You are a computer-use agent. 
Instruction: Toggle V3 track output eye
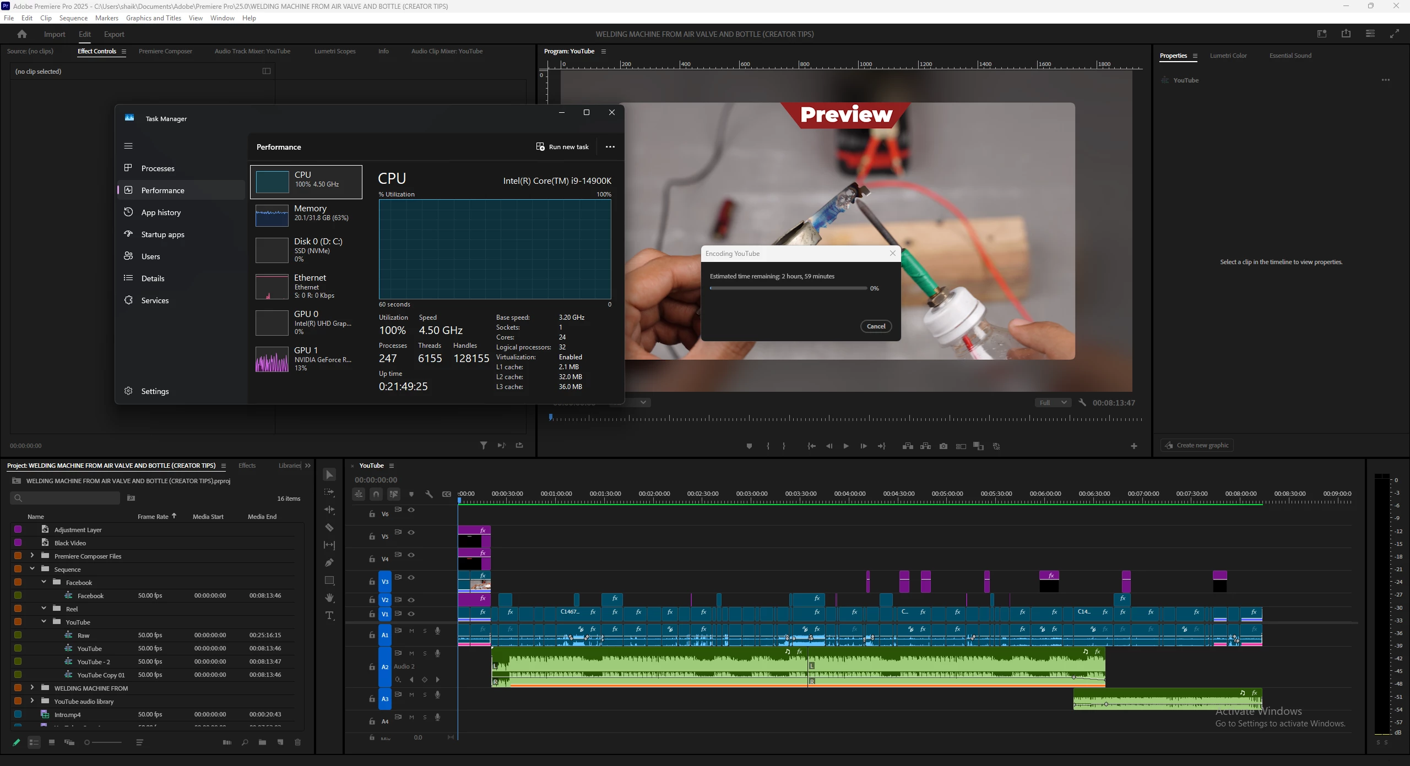pyautogui.click(x=411, y=577)
